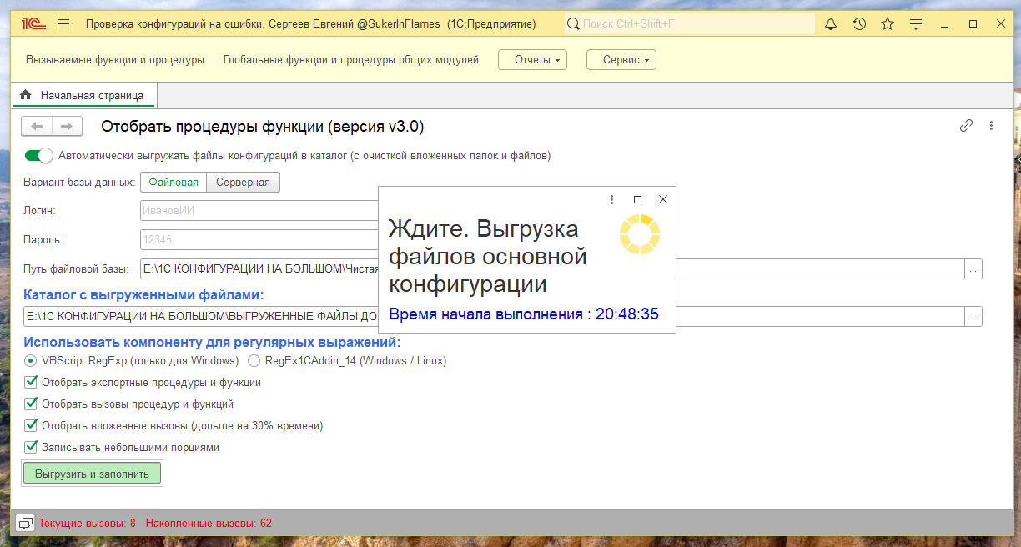The image size is (1021, 547).
Task: Open notifications bell
Action: pos(831,24)
